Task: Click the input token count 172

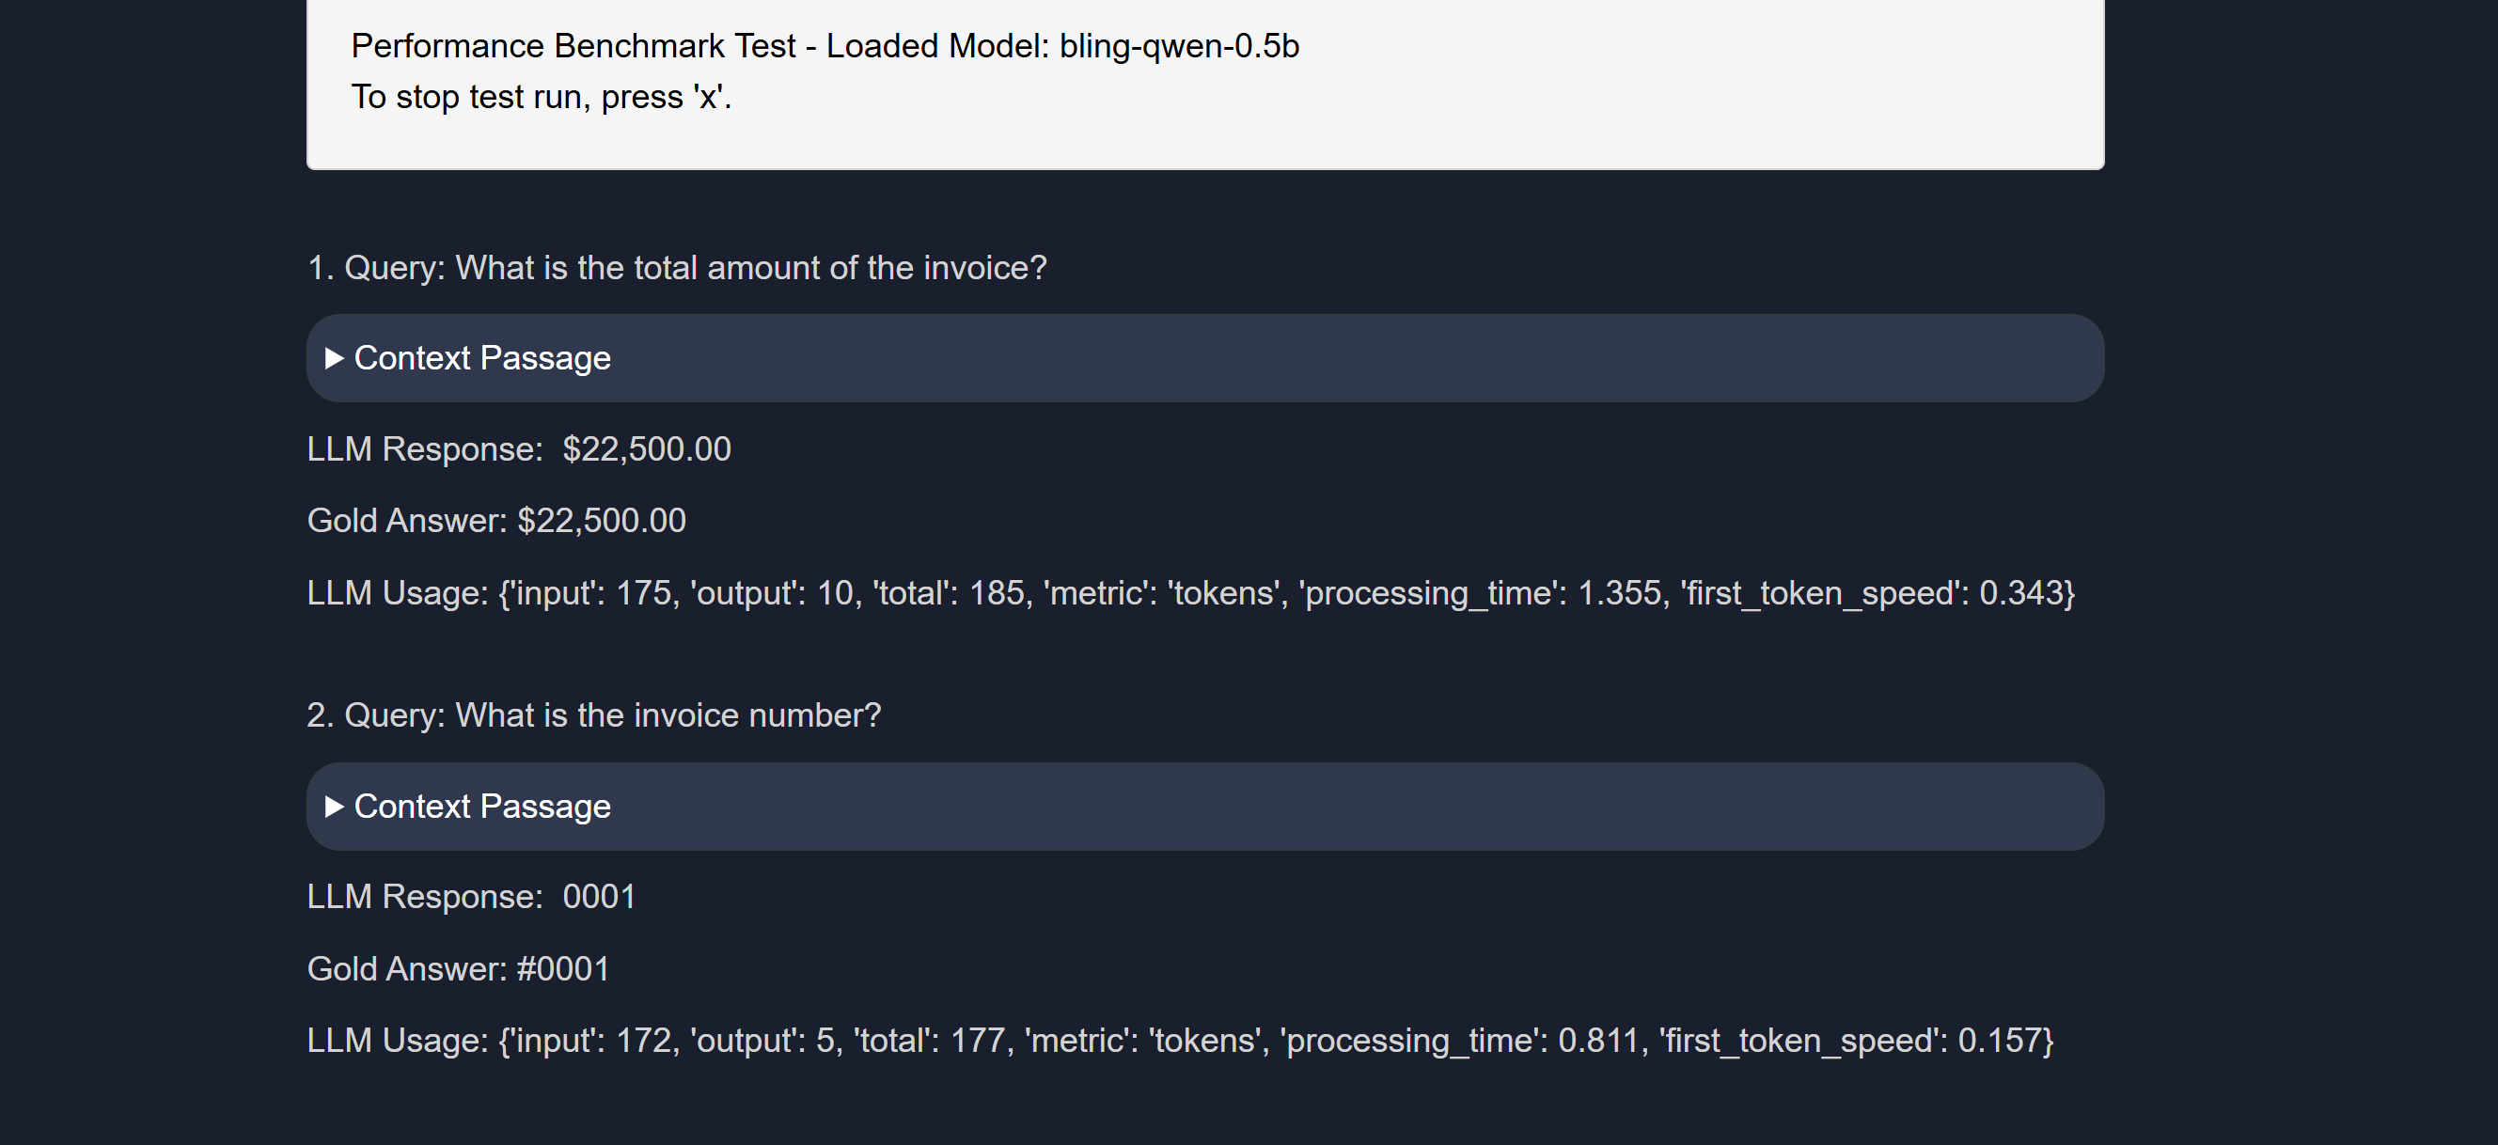Action: click(645, 1041)
